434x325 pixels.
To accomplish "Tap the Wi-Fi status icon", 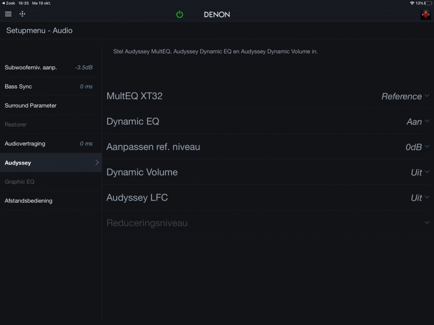I will pyautogui.click(x=412, y=3).
